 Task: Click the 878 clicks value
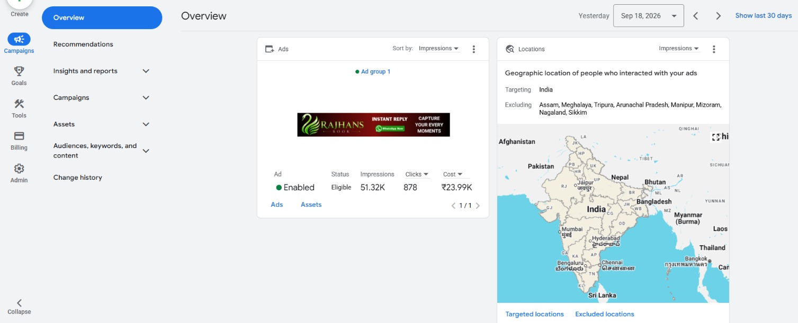click(x=410, y=187)
